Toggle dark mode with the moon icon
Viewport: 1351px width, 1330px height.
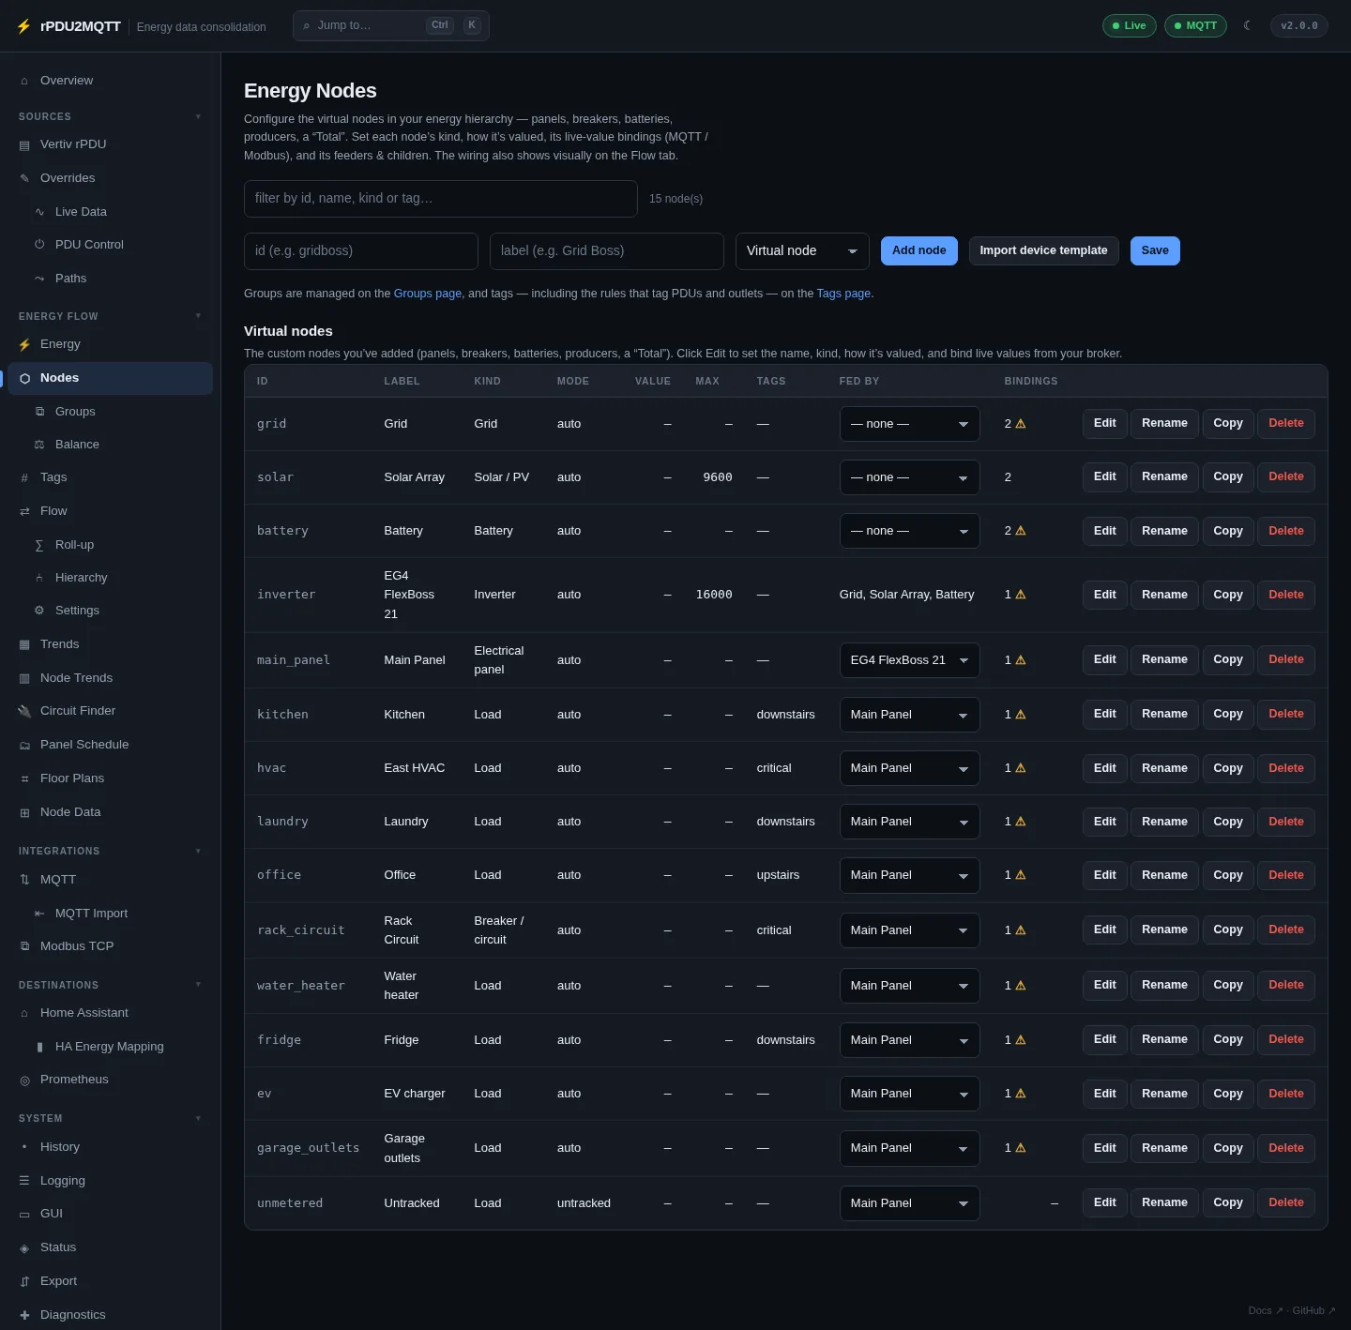(x=1247, y=25)
